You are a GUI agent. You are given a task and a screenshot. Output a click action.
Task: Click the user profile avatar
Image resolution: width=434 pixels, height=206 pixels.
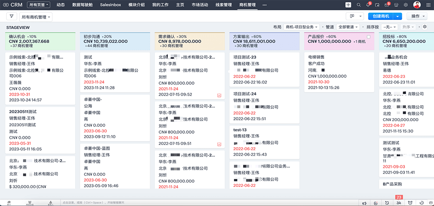417,5
